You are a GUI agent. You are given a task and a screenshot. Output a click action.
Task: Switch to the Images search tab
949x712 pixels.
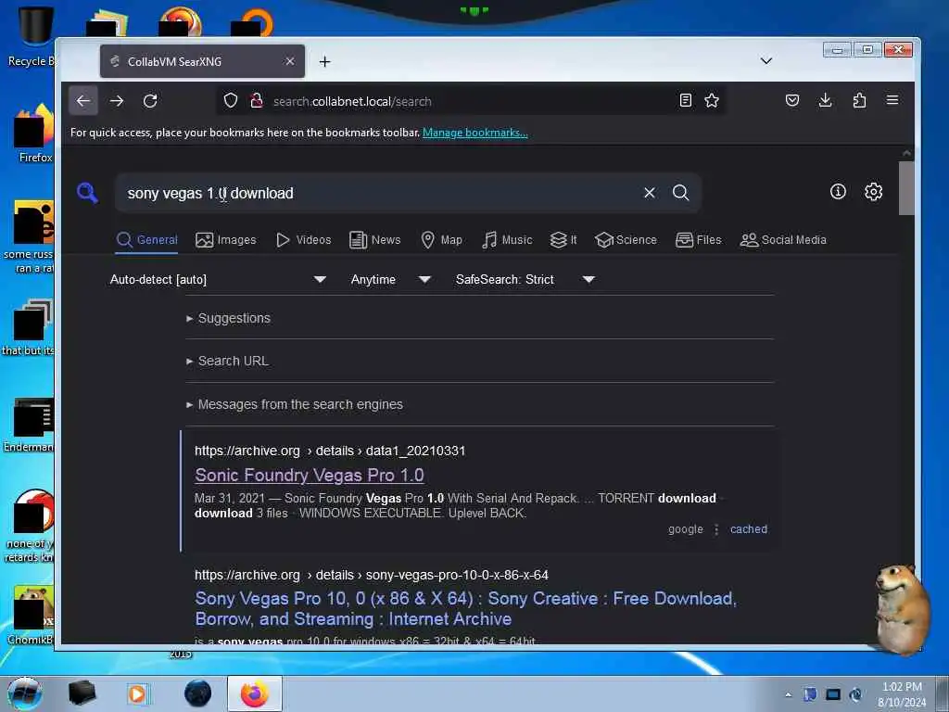pyautogui.click(x=226, y=240)
